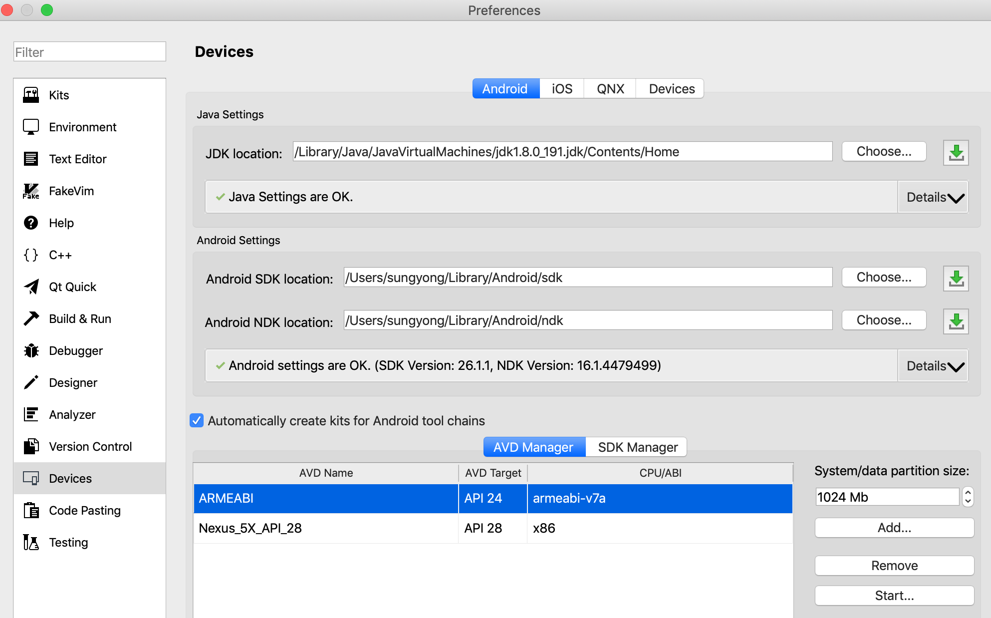Image resolution: width=991 pixels, height=618 pixels.
Task: Open the Testing flask icon category
Action: coord(31,543)
